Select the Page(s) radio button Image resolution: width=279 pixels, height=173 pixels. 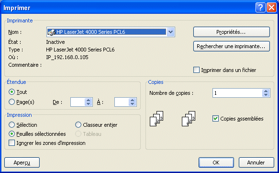[11, 102]
